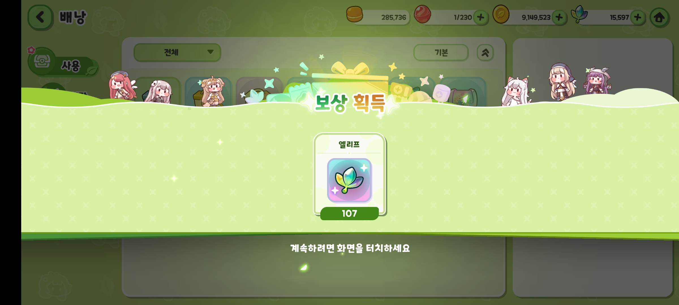Add more rainbow Elif currency
Image resolution: width=679 pixels, height=305 pixels.
click(638, 18)
